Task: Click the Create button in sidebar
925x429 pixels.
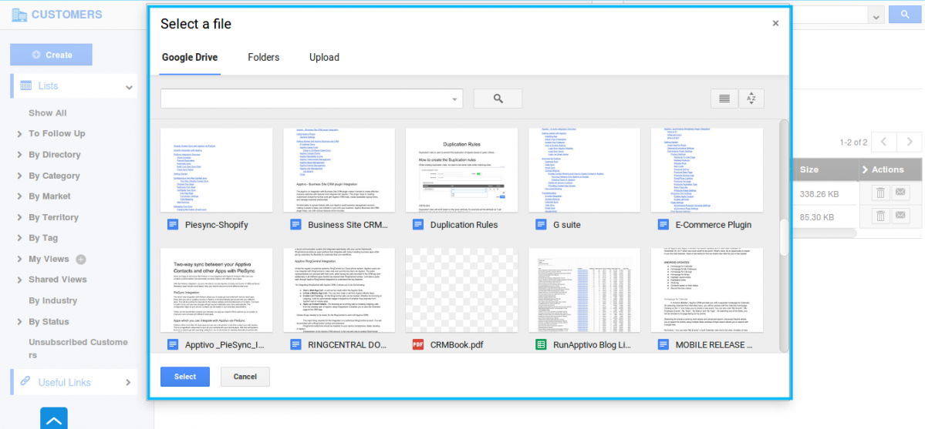Action: pos(51,55)
